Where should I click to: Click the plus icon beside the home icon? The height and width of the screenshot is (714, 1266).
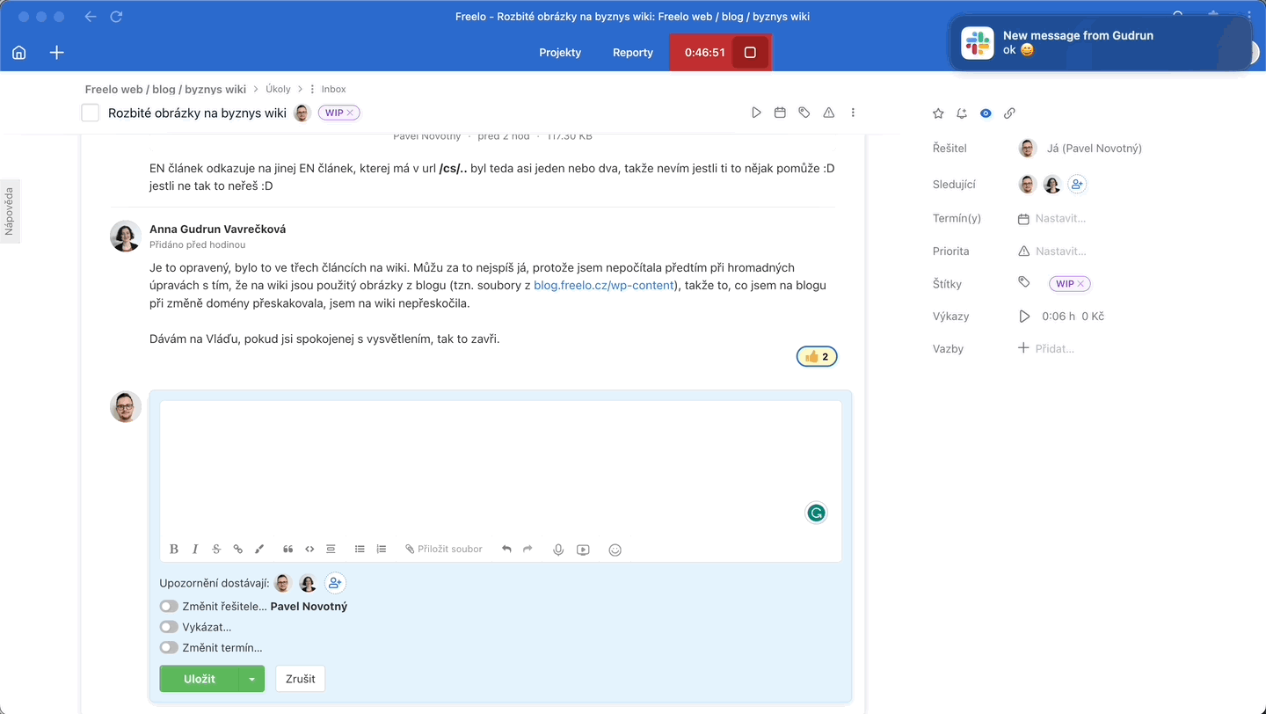point(57,53)
